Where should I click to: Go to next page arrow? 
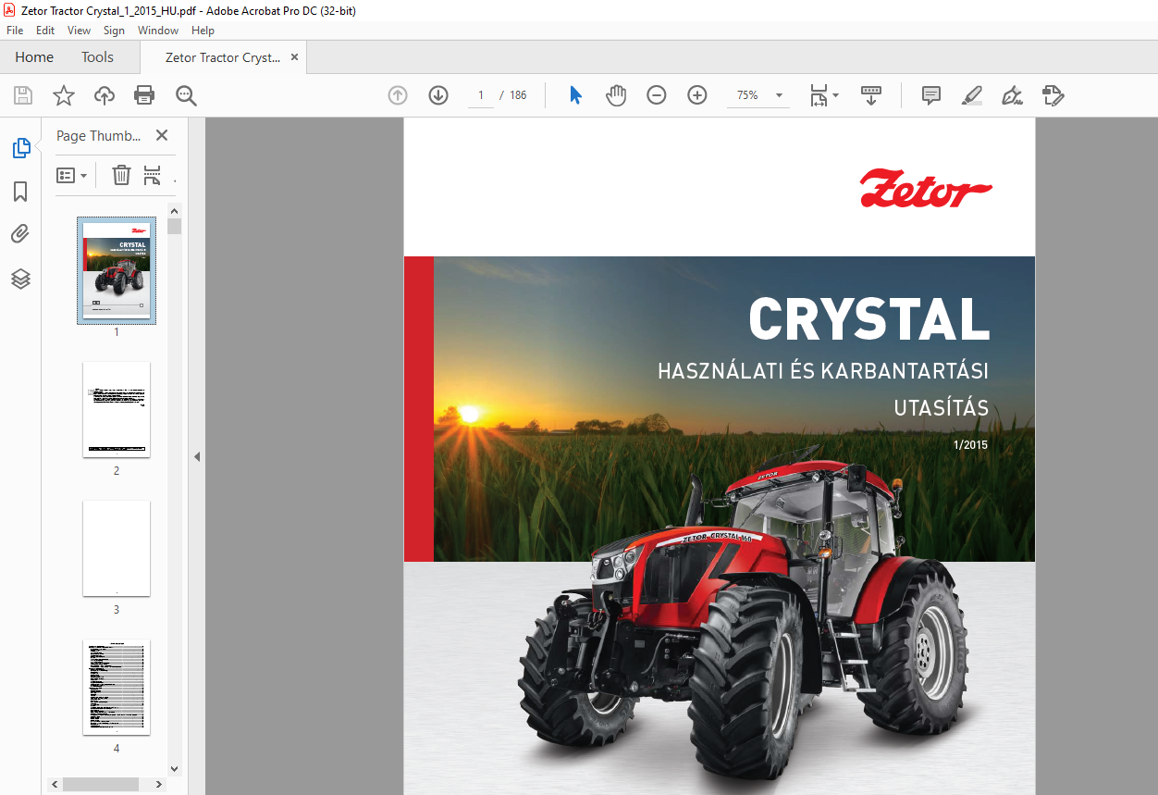tap(438, 95)
